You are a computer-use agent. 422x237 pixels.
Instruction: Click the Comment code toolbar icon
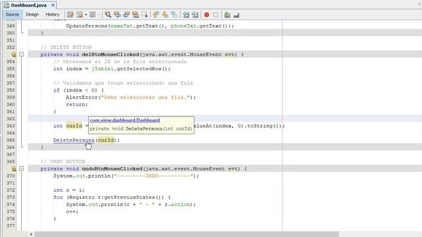coord(227,14)
